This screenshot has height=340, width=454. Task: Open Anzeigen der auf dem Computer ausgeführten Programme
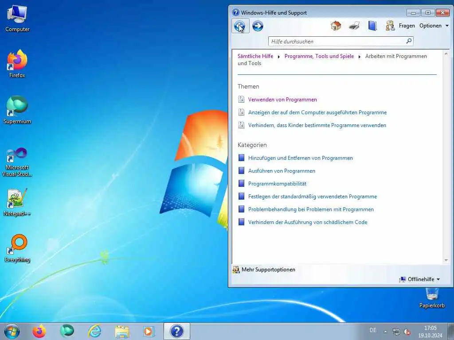coord(317,112)
